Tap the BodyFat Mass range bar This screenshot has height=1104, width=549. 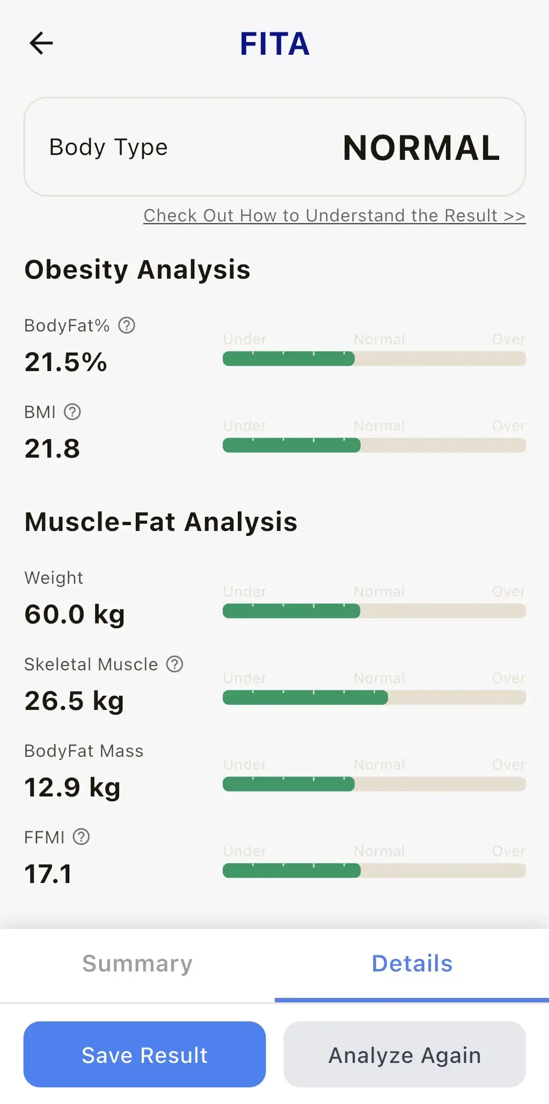[374, 784]
